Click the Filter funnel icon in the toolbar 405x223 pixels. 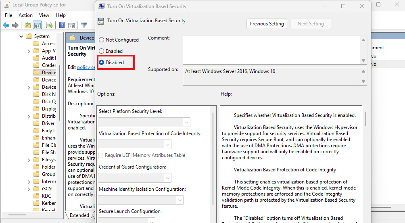pos(84,25)
